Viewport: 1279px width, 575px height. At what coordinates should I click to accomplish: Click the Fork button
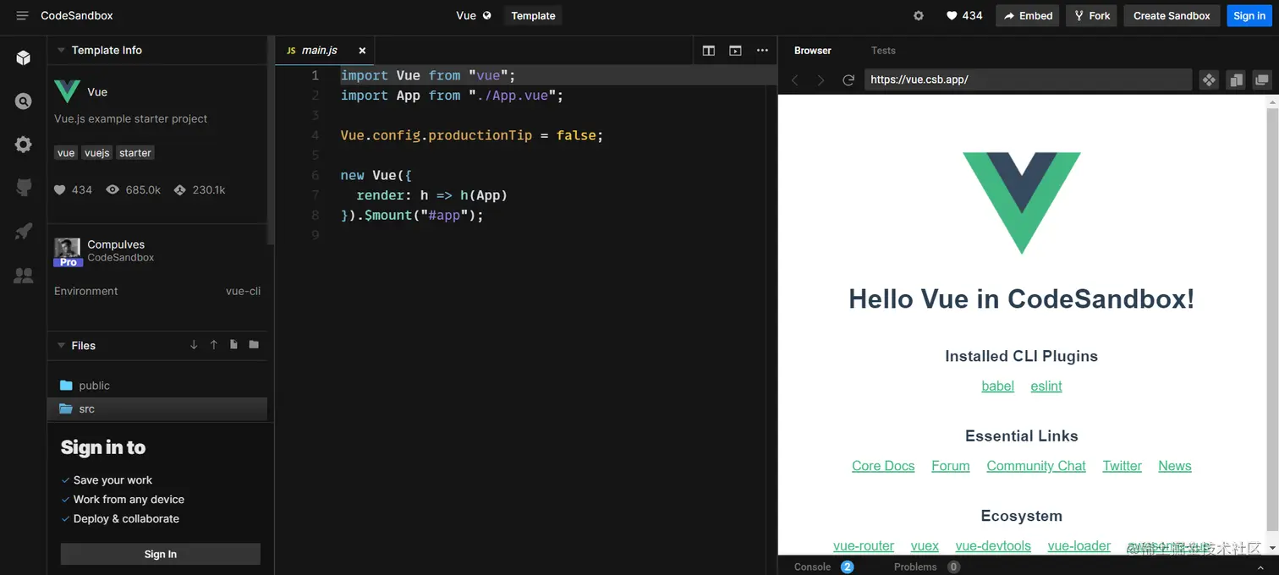[x=1092, y=15]
